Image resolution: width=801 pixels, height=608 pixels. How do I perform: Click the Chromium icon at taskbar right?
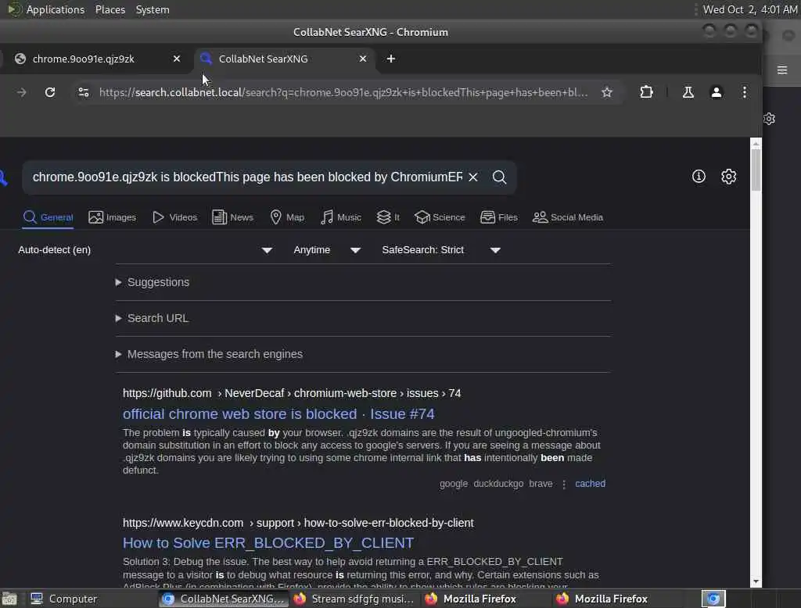(713, 599)
